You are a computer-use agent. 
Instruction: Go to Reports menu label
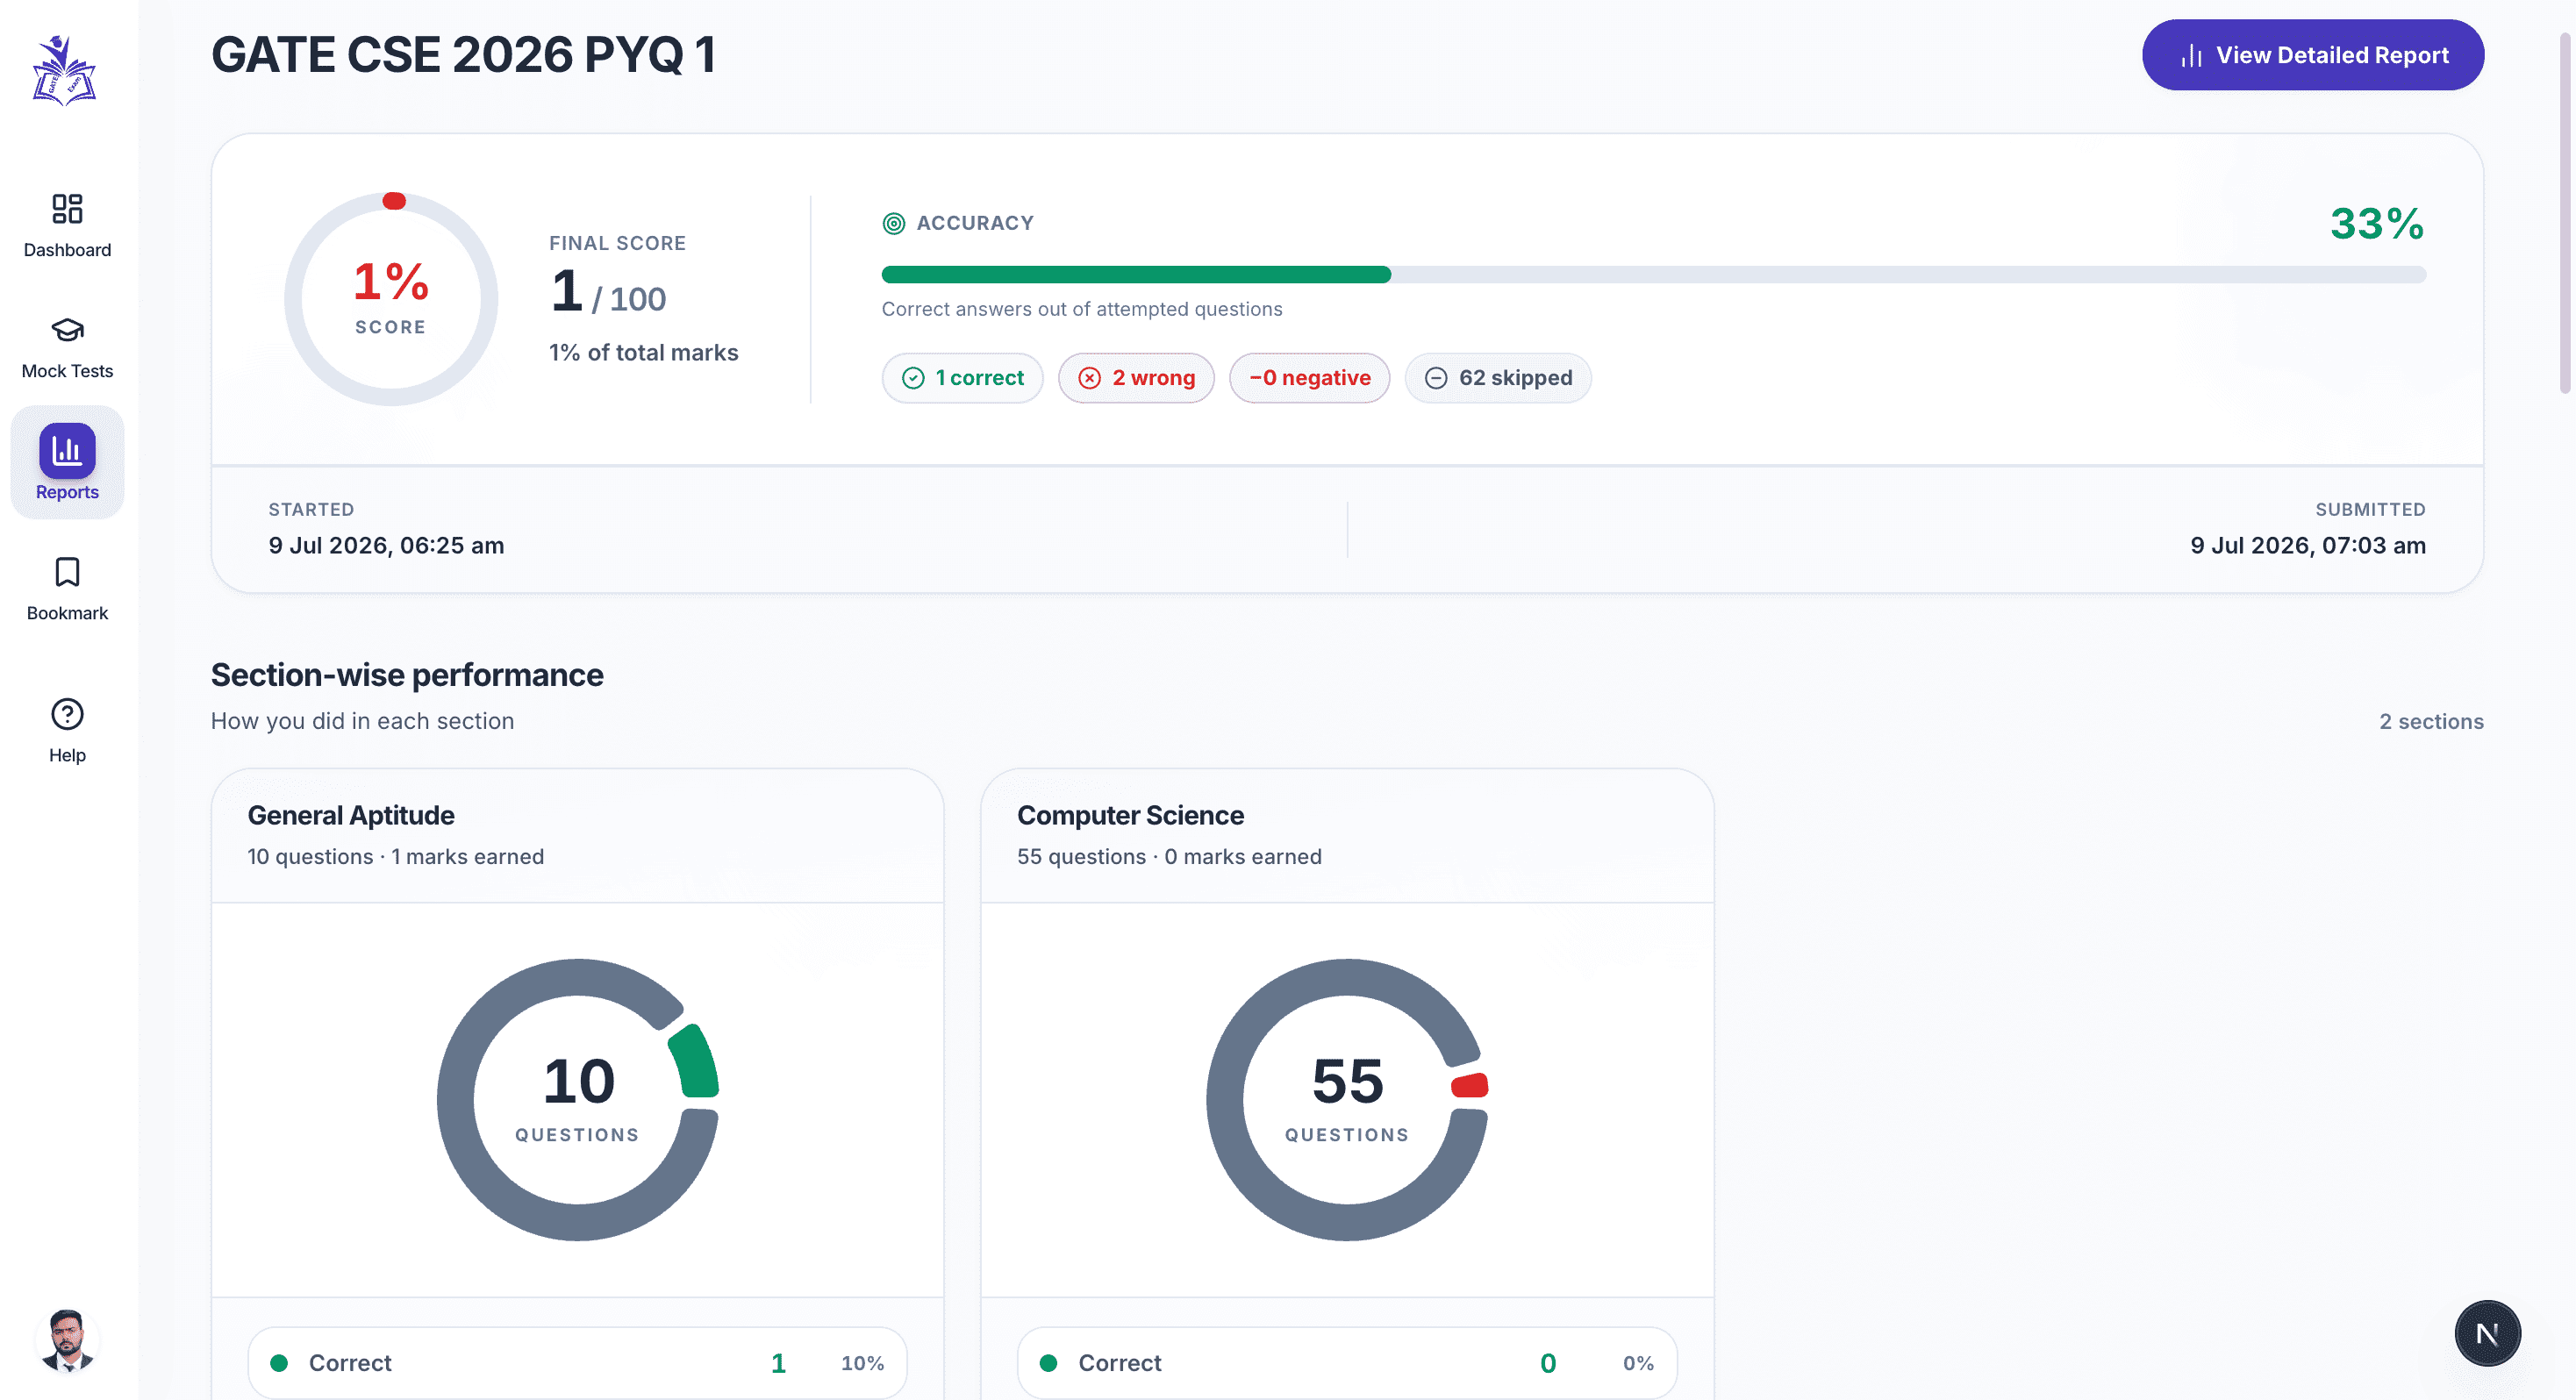[67, 492]
